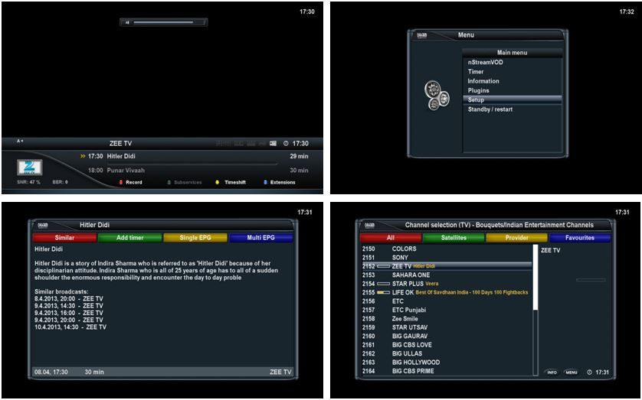Click the ZEE TV channel logo in infobar
The height and width of the screenshot is (400, 642).
(x=29, y=167)
